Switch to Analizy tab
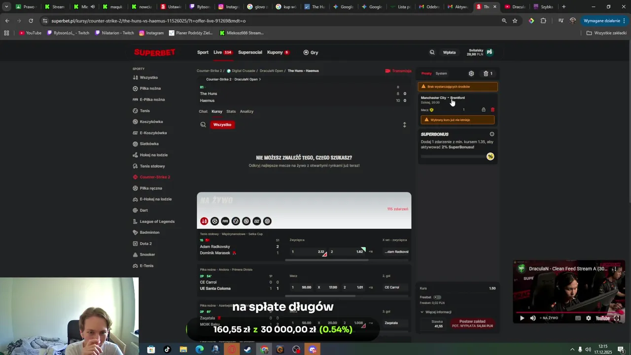631x355 pixels. (x=246, y=111)
